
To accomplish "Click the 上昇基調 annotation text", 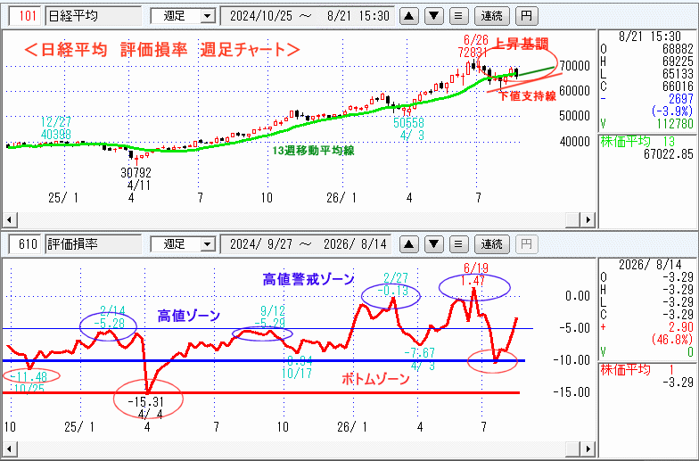I will [521, 44].
